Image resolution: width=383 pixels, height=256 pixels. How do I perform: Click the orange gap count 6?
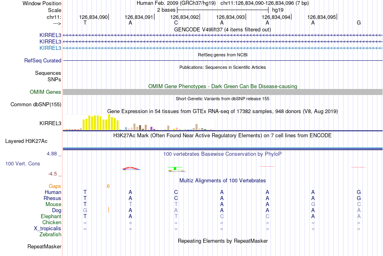coord(108,186)
